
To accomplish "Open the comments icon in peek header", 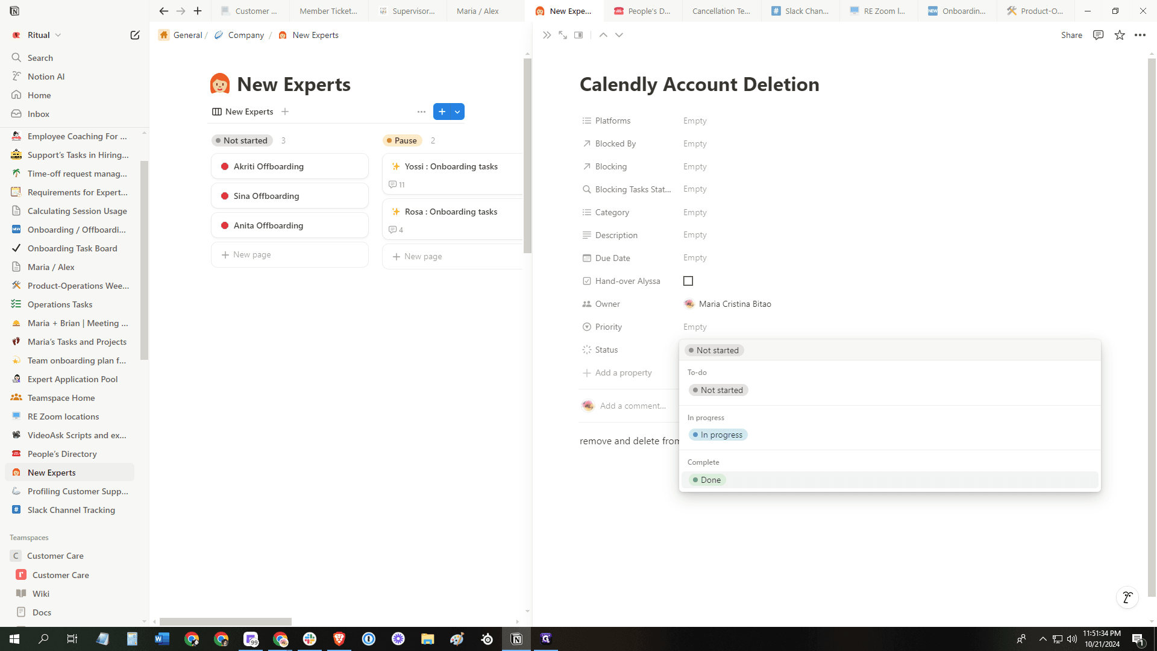I will 1099,35.
